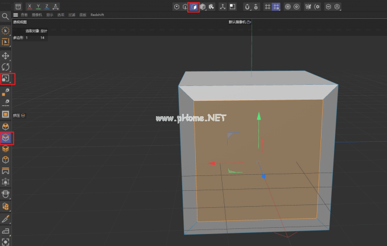Click the 过滤 (Filter) menu

tap(72, 14)
